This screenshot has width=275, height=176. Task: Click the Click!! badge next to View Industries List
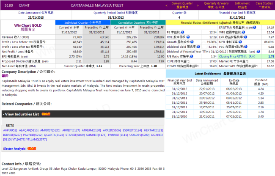point(46,114)
